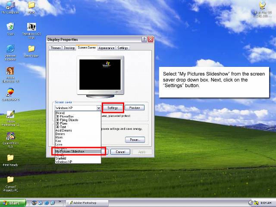Click the Outlook Express quick launch icon

point(40,203)
